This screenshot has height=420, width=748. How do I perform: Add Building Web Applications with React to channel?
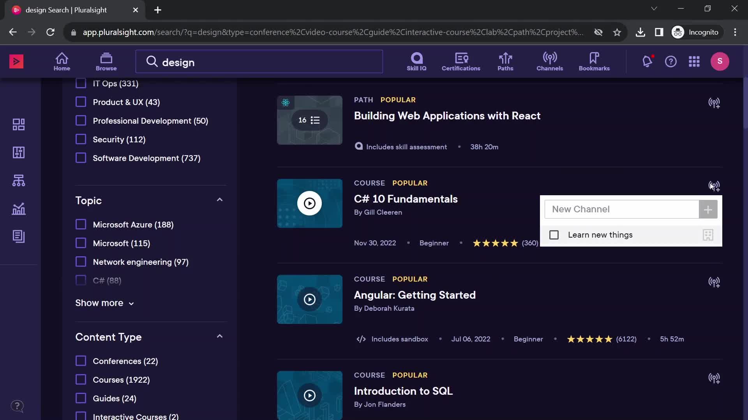click(x=714, y=103)
